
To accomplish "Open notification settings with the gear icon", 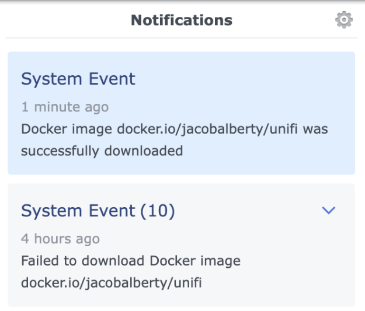I will [343, 20].
